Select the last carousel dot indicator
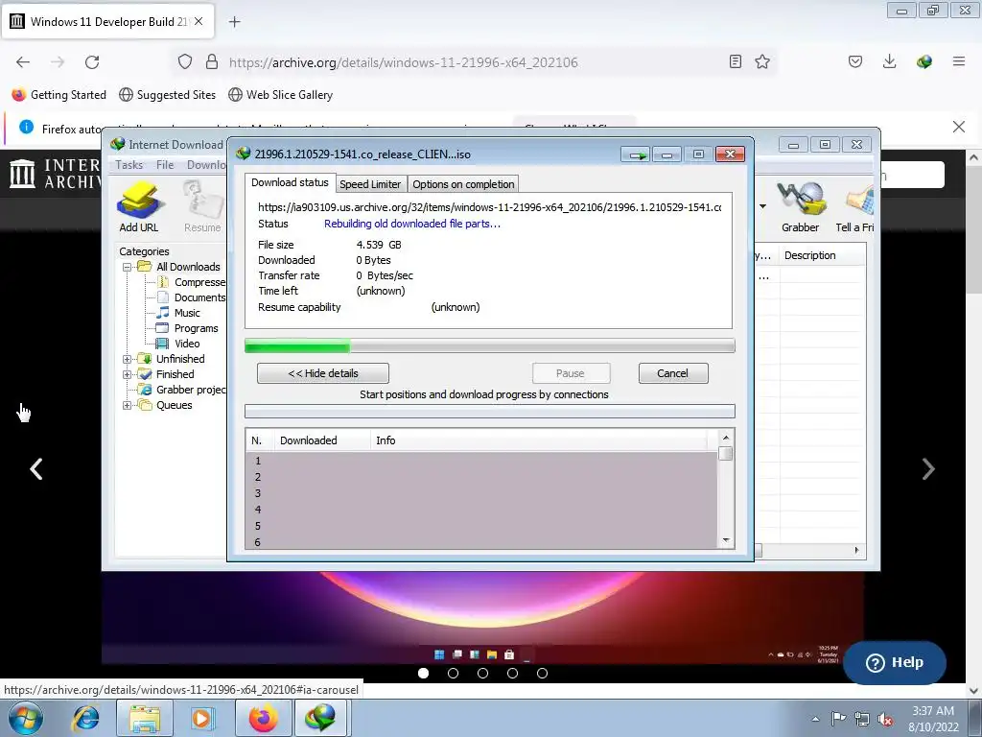 click(x=543, y=673)
